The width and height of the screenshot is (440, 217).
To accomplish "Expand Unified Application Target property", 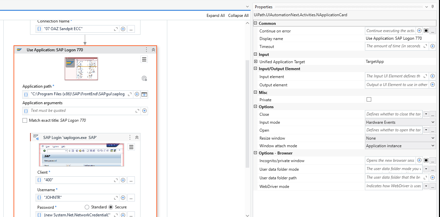I will pos(256,62).
